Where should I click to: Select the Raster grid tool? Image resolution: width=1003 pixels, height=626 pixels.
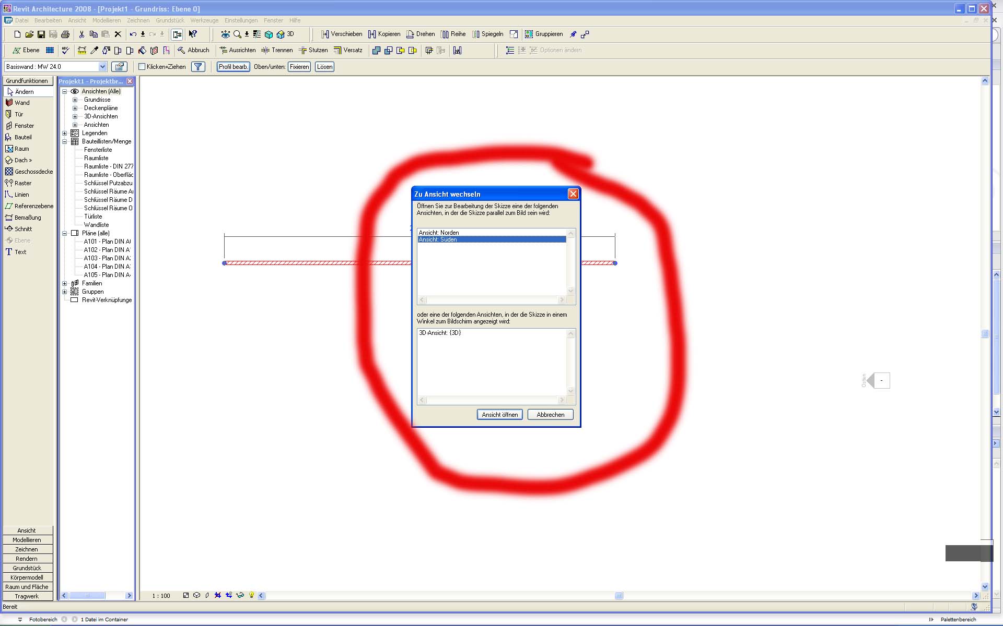(x=18, y=183)
